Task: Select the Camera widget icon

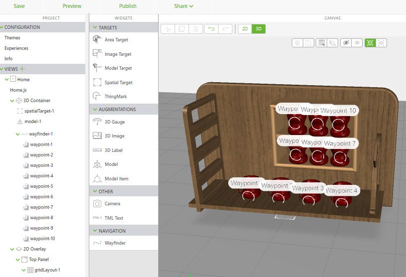Action: pyautogui.click(x=97, y=204)
